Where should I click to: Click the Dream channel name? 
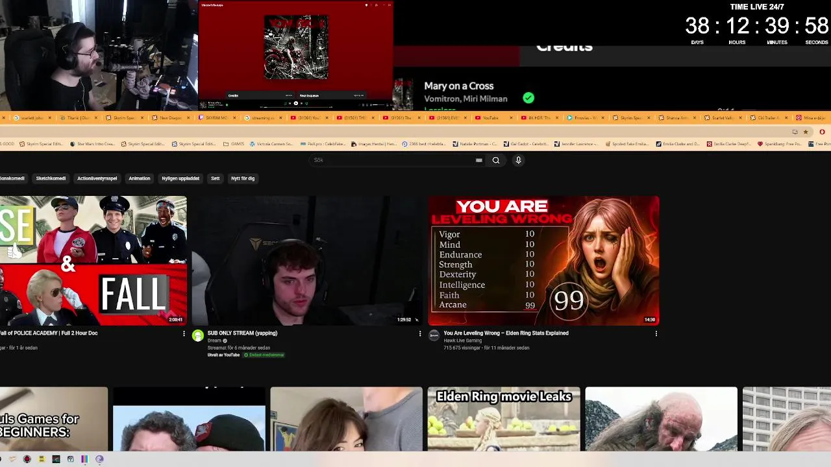(x=214, y=341)
